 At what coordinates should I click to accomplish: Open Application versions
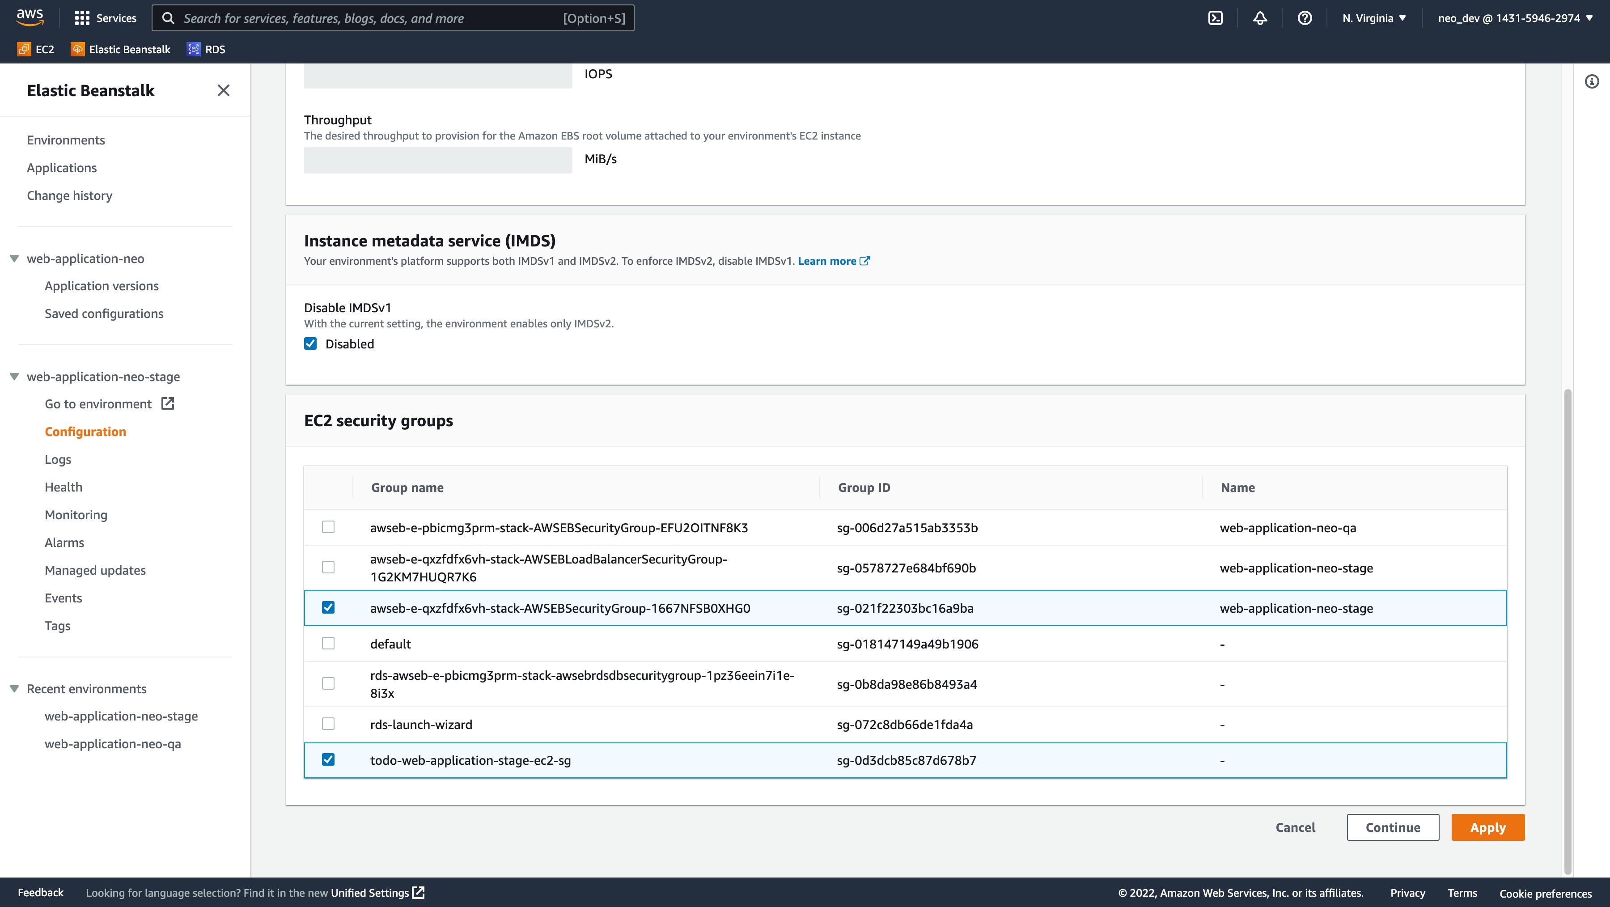click(102, 286)
